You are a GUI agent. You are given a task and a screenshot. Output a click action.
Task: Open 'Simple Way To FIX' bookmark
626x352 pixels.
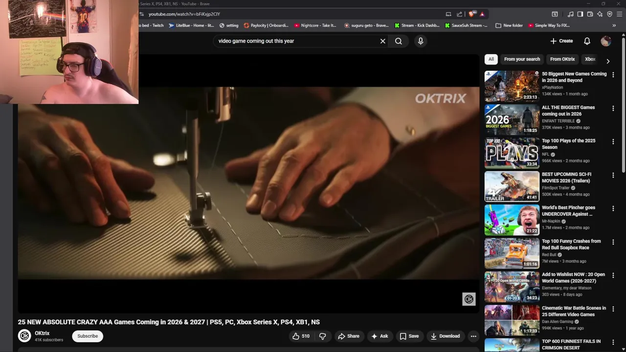549,25
